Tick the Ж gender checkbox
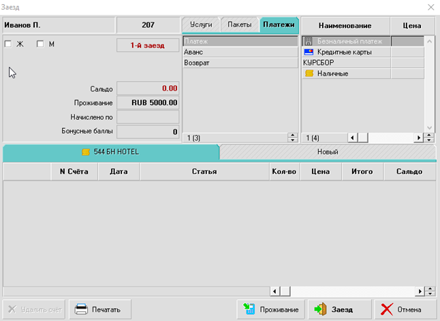The height and width of the screenshot is (321, 440). pyautogui.click(x=8, y=44)
